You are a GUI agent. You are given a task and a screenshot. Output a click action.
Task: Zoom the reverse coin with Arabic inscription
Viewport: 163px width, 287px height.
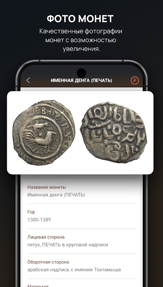(x=114, y=132)
